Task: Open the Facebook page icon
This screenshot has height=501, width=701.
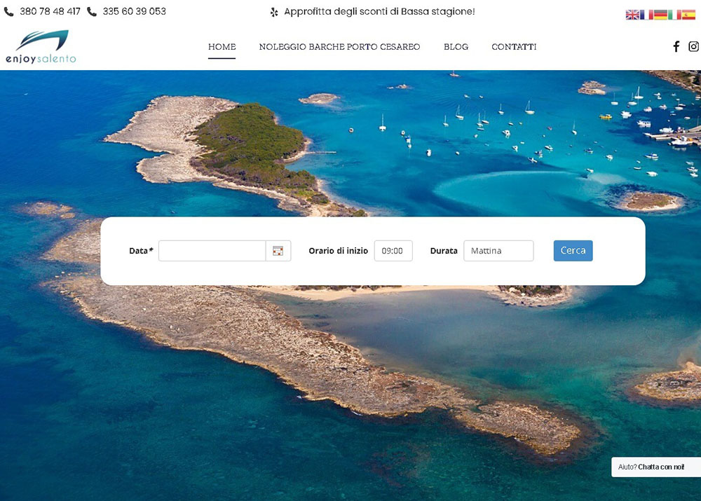Action: pyautogui.click(x=676, y=46)
